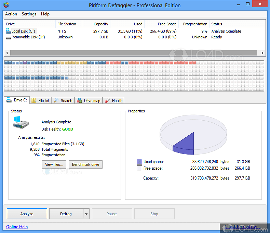The width and height of the screenshot is (270, 233).
Task: Switch to the Health tab
Action: coord(113,100)
